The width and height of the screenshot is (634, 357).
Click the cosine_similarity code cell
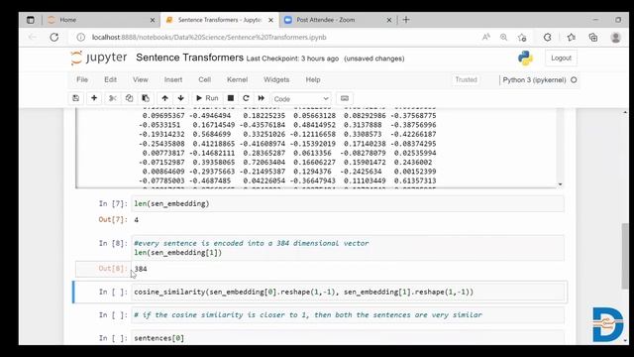pos(348,292)
